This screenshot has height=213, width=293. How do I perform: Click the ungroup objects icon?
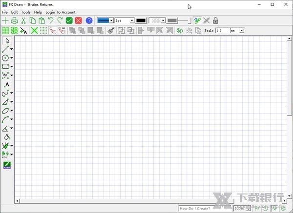pos(131,31)
